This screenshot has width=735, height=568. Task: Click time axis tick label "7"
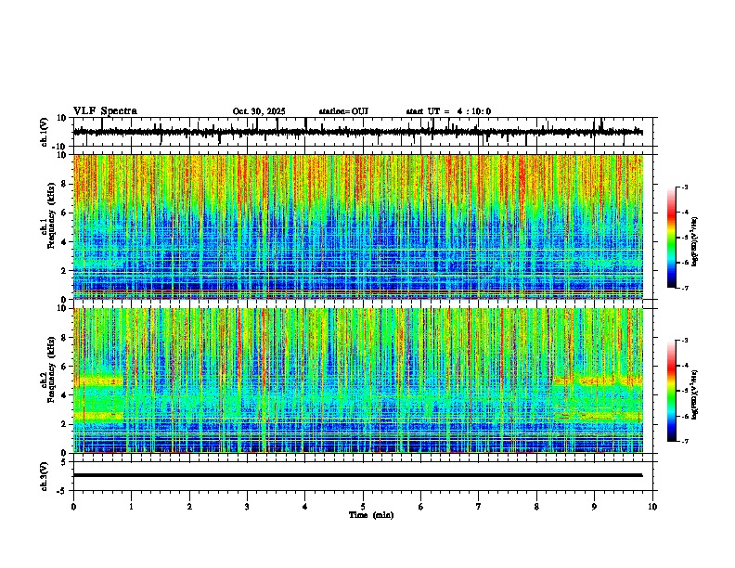(479, 507)
